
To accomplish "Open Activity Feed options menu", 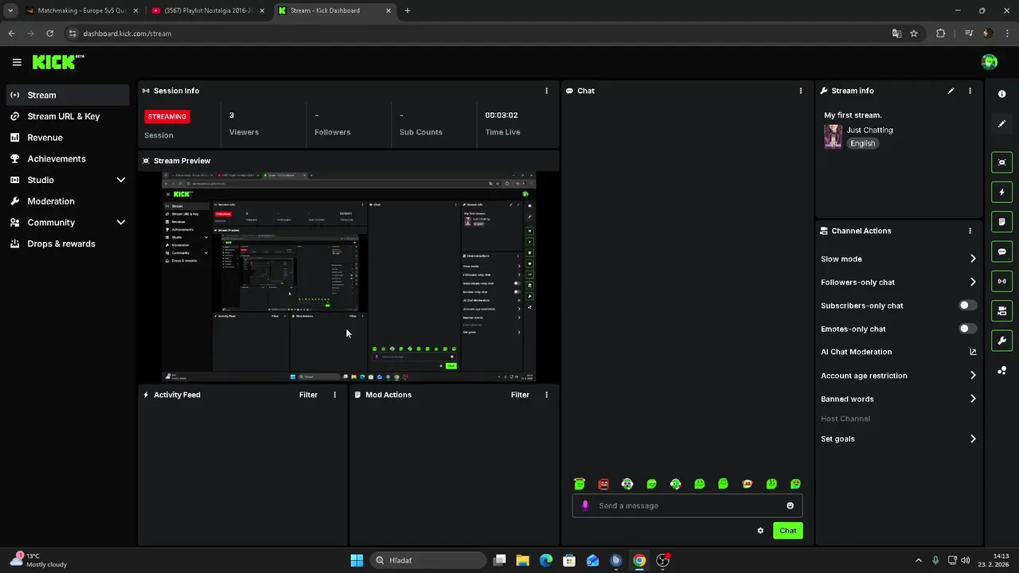I will [334, 395].
